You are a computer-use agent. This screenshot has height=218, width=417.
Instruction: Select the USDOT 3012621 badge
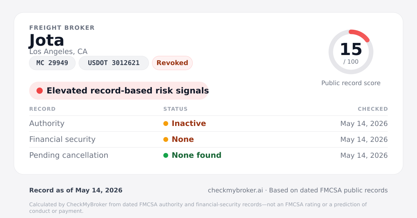(114, 63)
